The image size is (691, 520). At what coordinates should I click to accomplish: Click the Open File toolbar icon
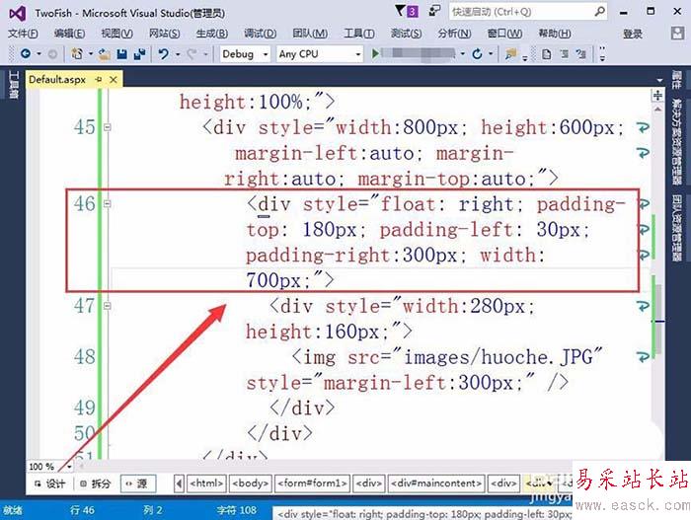tap(104, 54)
